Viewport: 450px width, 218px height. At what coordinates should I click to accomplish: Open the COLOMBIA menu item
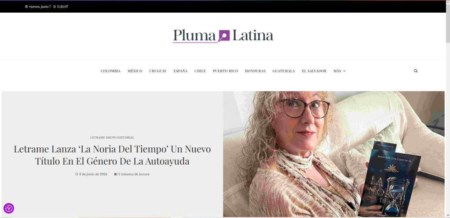tap(110, 71)
